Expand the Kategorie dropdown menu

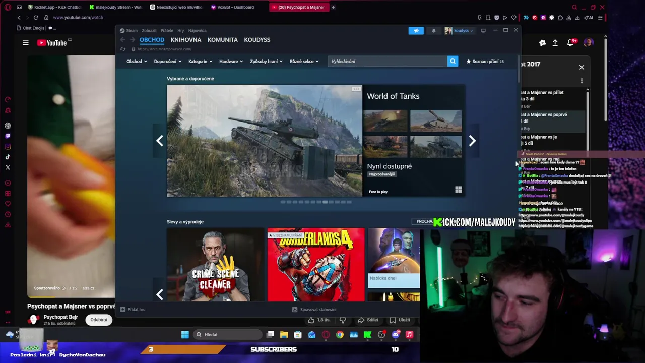coord(201,61)
